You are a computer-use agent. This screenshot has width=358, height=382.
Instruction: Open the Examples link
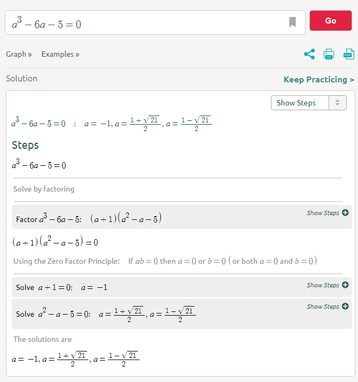coord(60,54)
